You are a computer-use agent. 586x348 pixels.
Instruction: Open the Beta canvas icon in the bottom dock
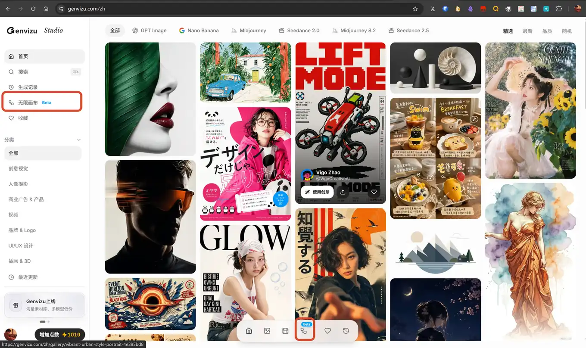[304, 330]
